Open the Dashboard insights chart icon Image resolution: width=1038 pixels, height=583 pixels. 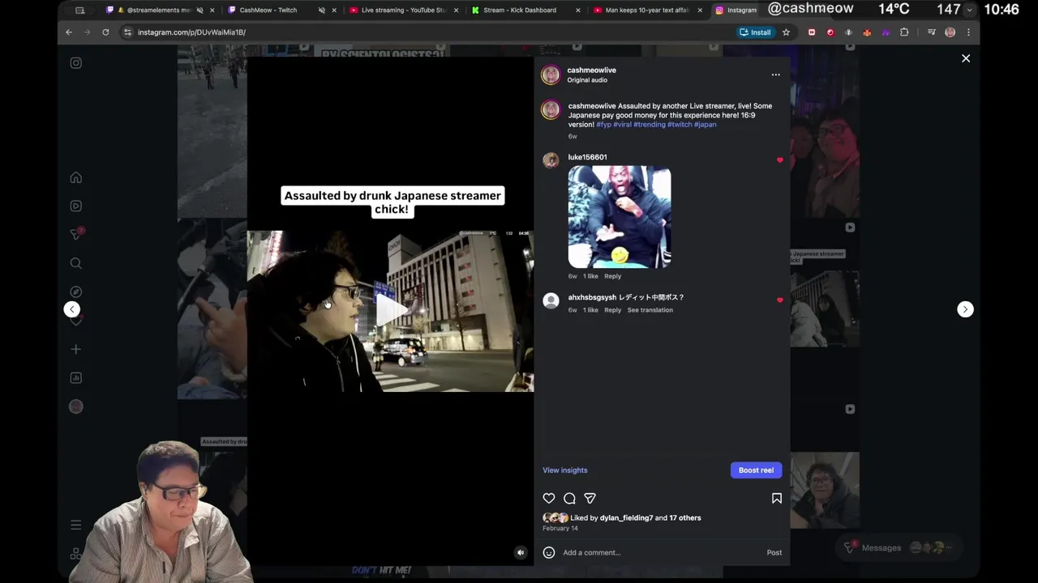coord(75,377)
